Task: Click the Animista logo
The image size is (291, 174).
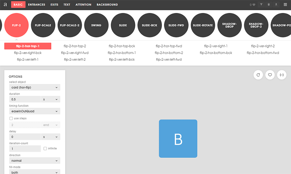Action: pyautogui.click(x=5, y=5)
